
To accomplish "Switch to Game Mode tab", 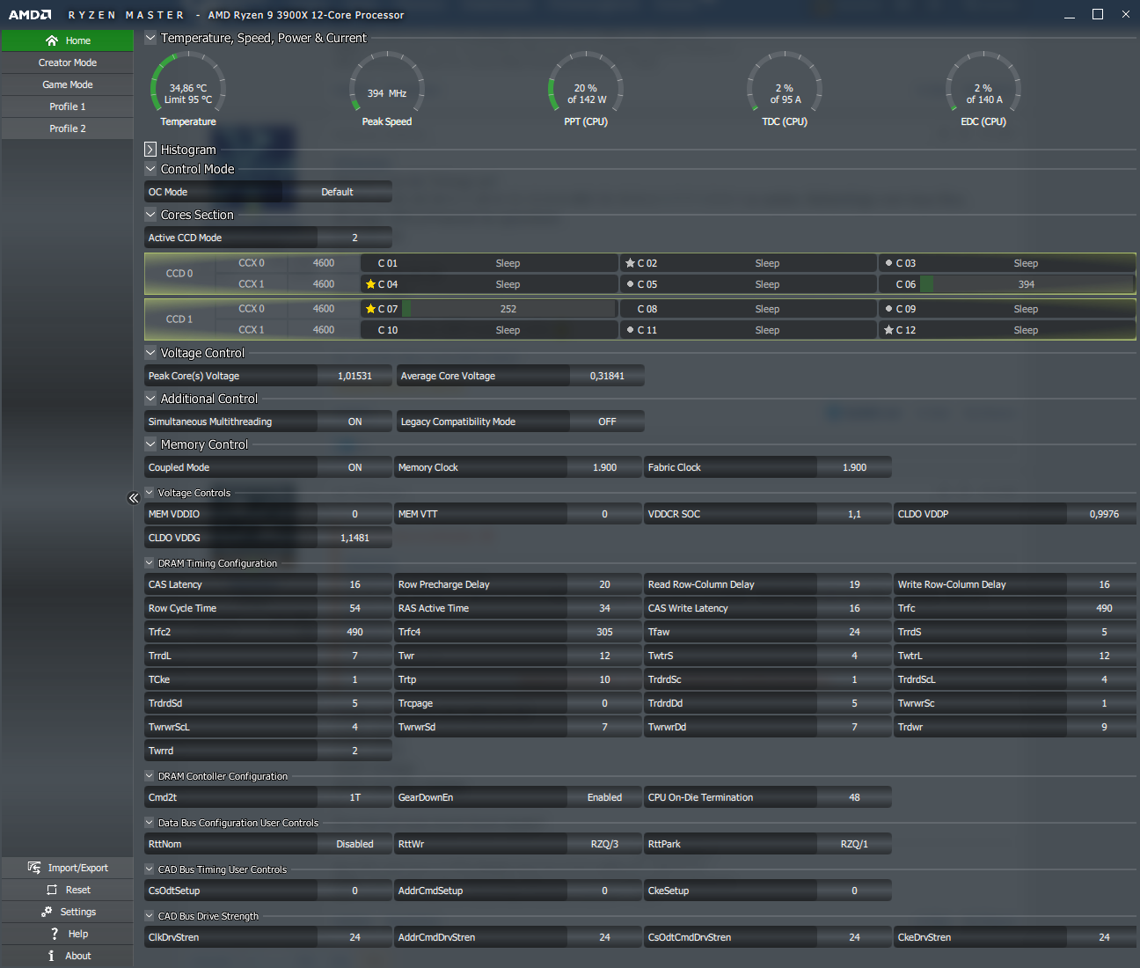I will click(x=68, y=84).
